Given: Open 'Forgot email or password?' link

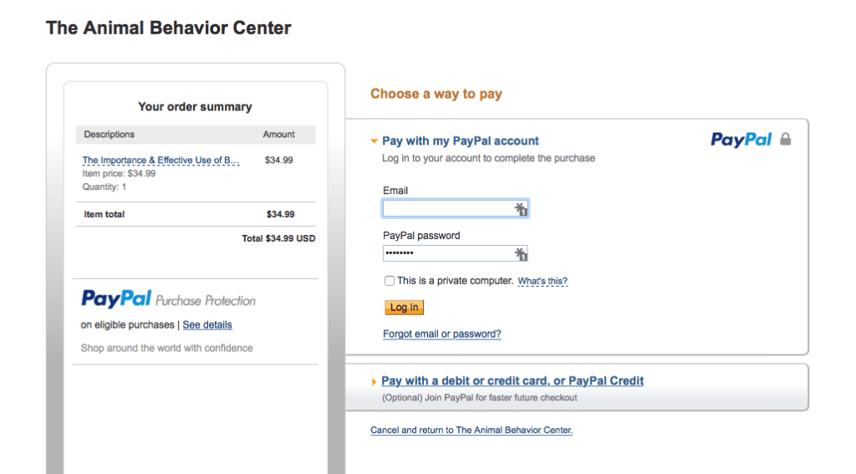Looking at the screenshot, I should (442, 334).
